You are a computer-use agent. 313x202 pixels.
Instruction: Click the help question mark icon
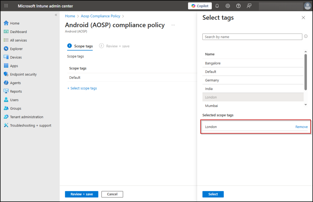click(x=238, y=6)
